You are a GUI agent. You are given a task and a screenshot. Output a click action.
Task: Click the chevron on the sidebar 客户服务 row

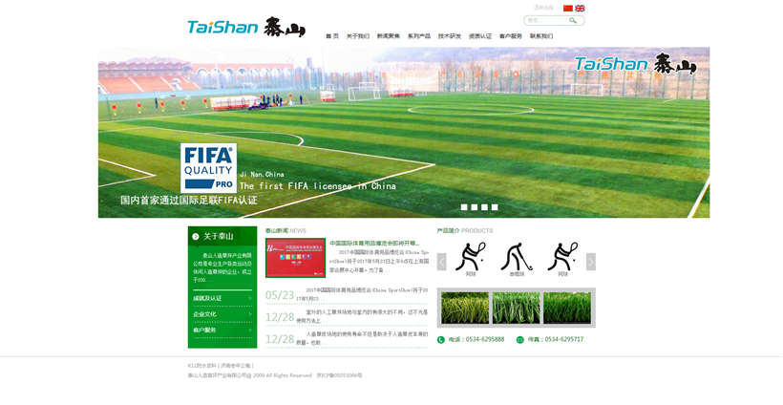tap(250, 330)
